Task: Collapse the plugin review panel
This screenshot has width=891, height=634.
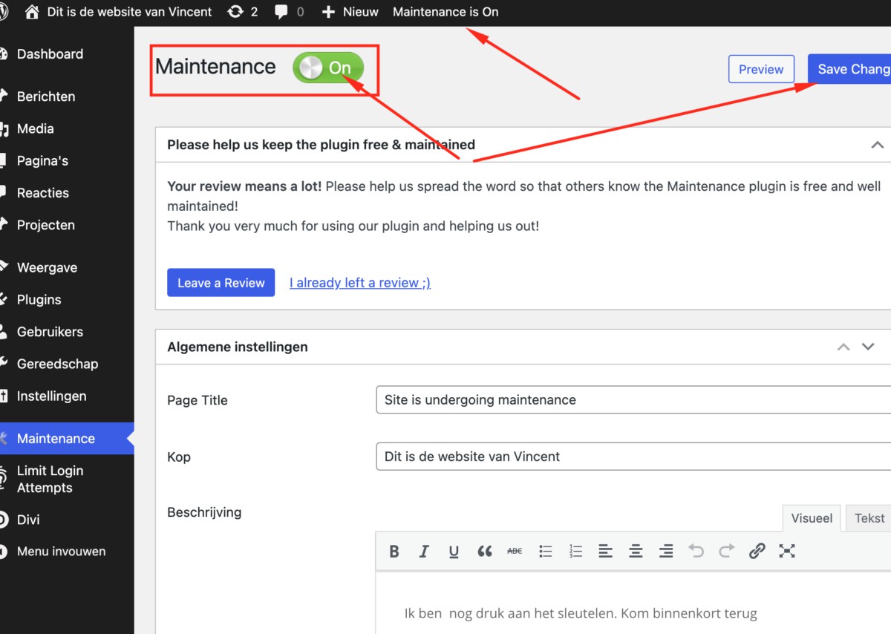Action: click(877, 145)
